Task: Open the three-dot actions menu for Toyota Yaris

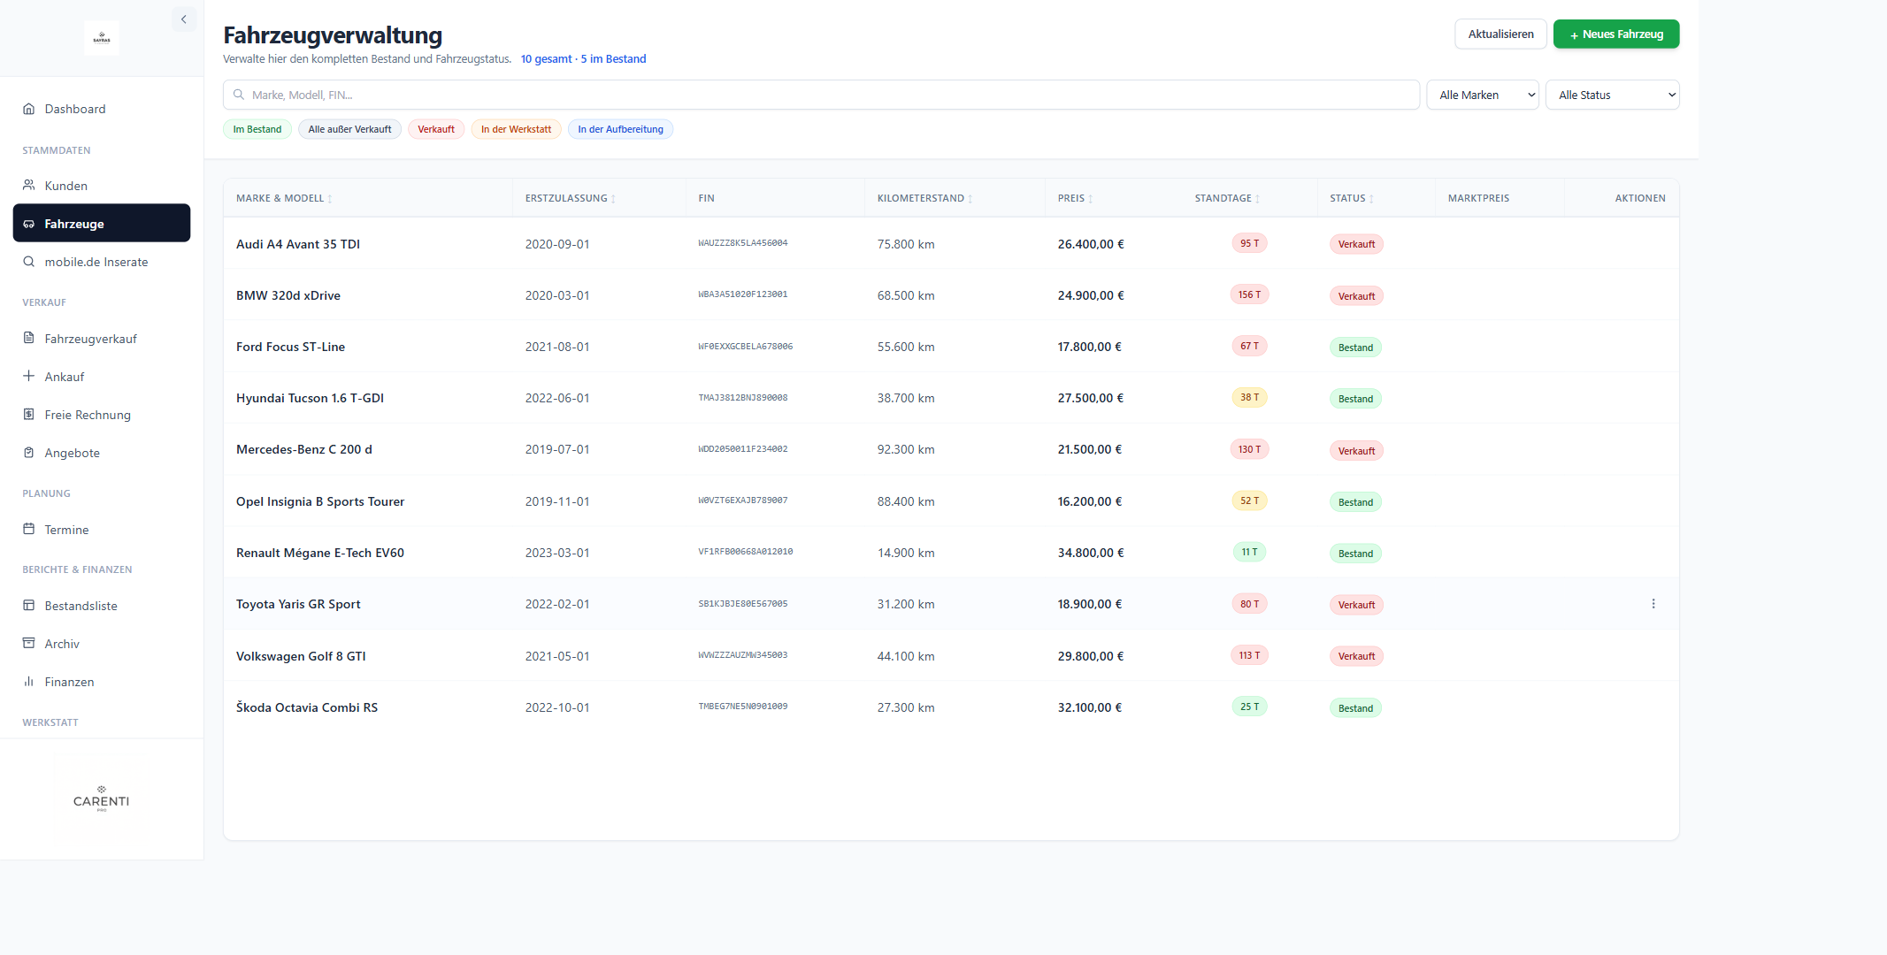Action: click(1653, 604)
